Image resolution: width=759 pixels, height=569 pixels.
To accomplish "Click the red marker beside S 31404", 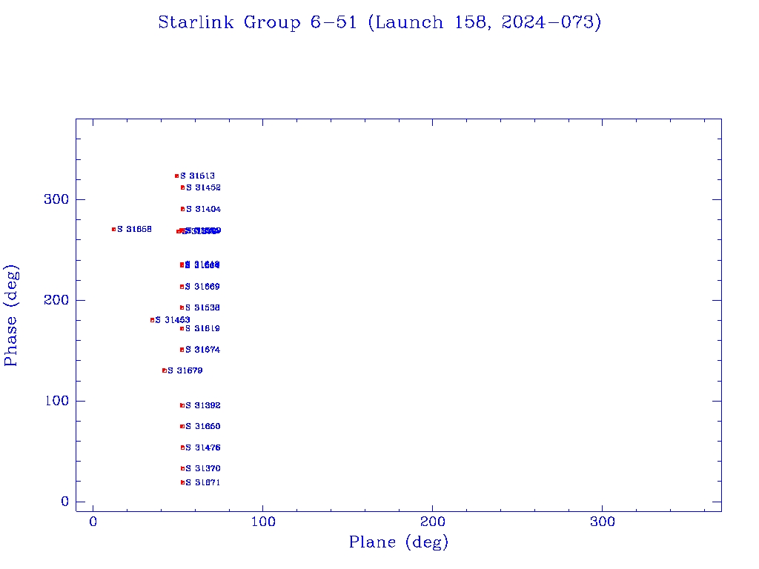I will tap(182, 209).
